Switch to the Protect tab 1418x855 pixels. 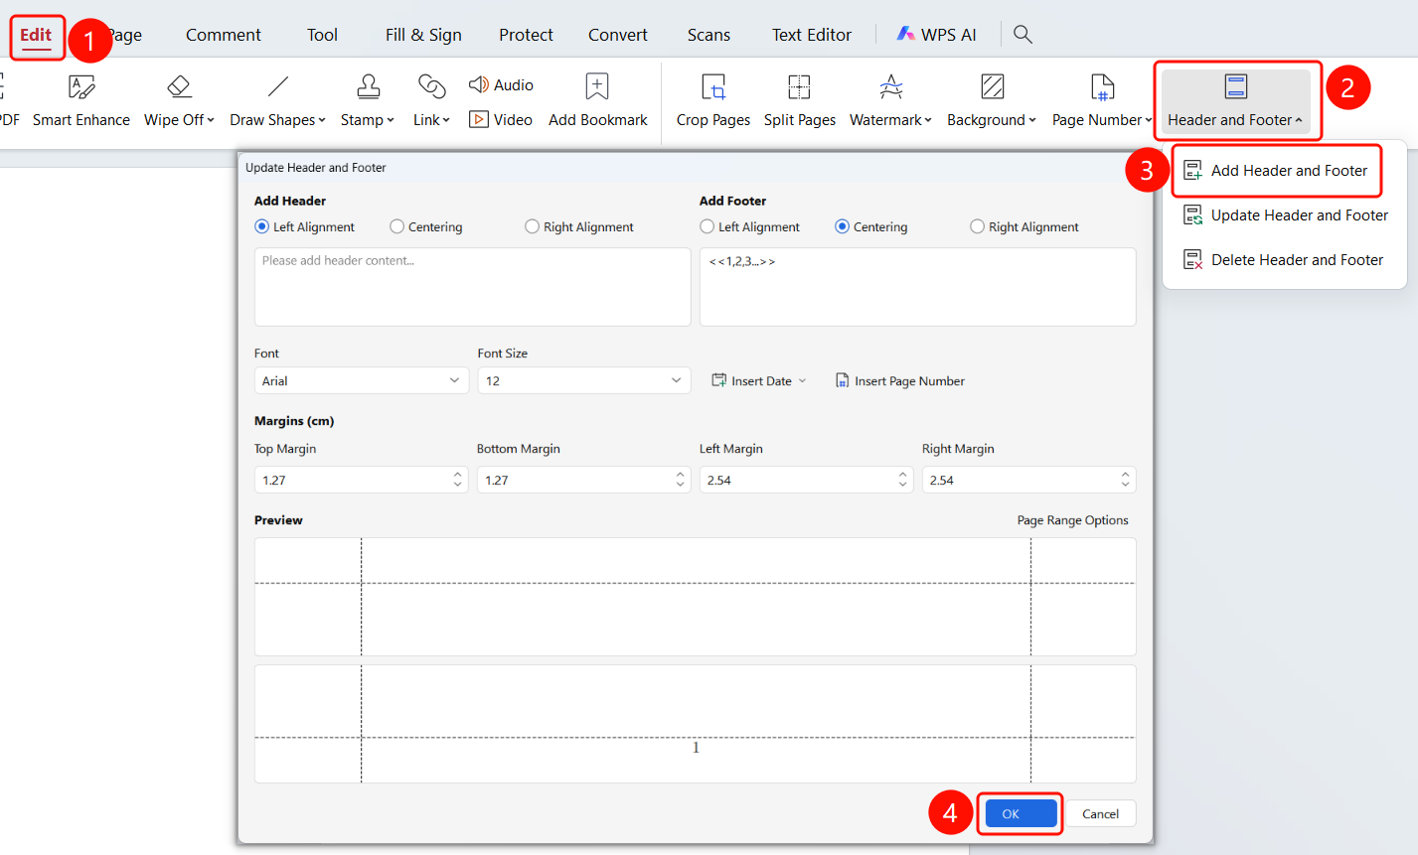point(526,35)
